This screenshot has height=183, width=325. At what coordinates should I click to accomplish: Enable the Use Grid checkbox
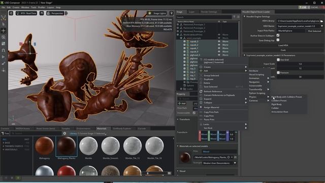click(x=278, y=60)
